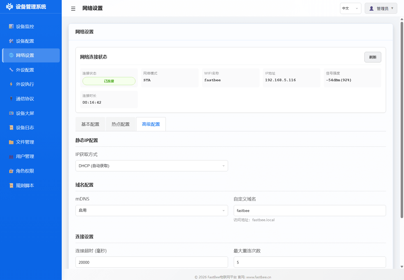Screen dimensions: 404x280
Task: Open 设备大屏 in the sidebar
Action: click(x=31, y=113)
